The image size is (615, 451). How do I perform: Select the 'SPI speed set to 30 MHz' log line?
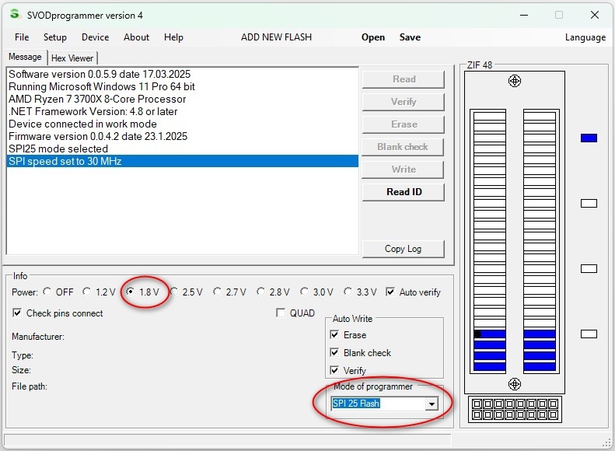pyautogui.click(x=183, y=161)
